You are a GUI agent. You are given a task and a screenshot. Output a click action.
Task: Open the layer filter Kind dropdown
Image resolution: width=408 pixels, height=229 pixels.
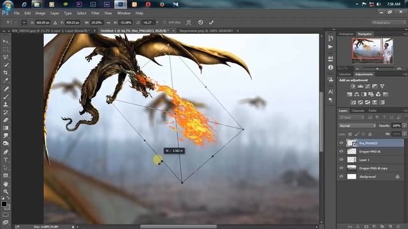tap(352, 118)
